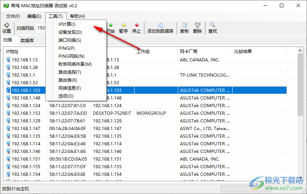Open 路由追踪(T) menu entry
The image size is (307, 194).
pyautogui.click(x=70, y=72)
